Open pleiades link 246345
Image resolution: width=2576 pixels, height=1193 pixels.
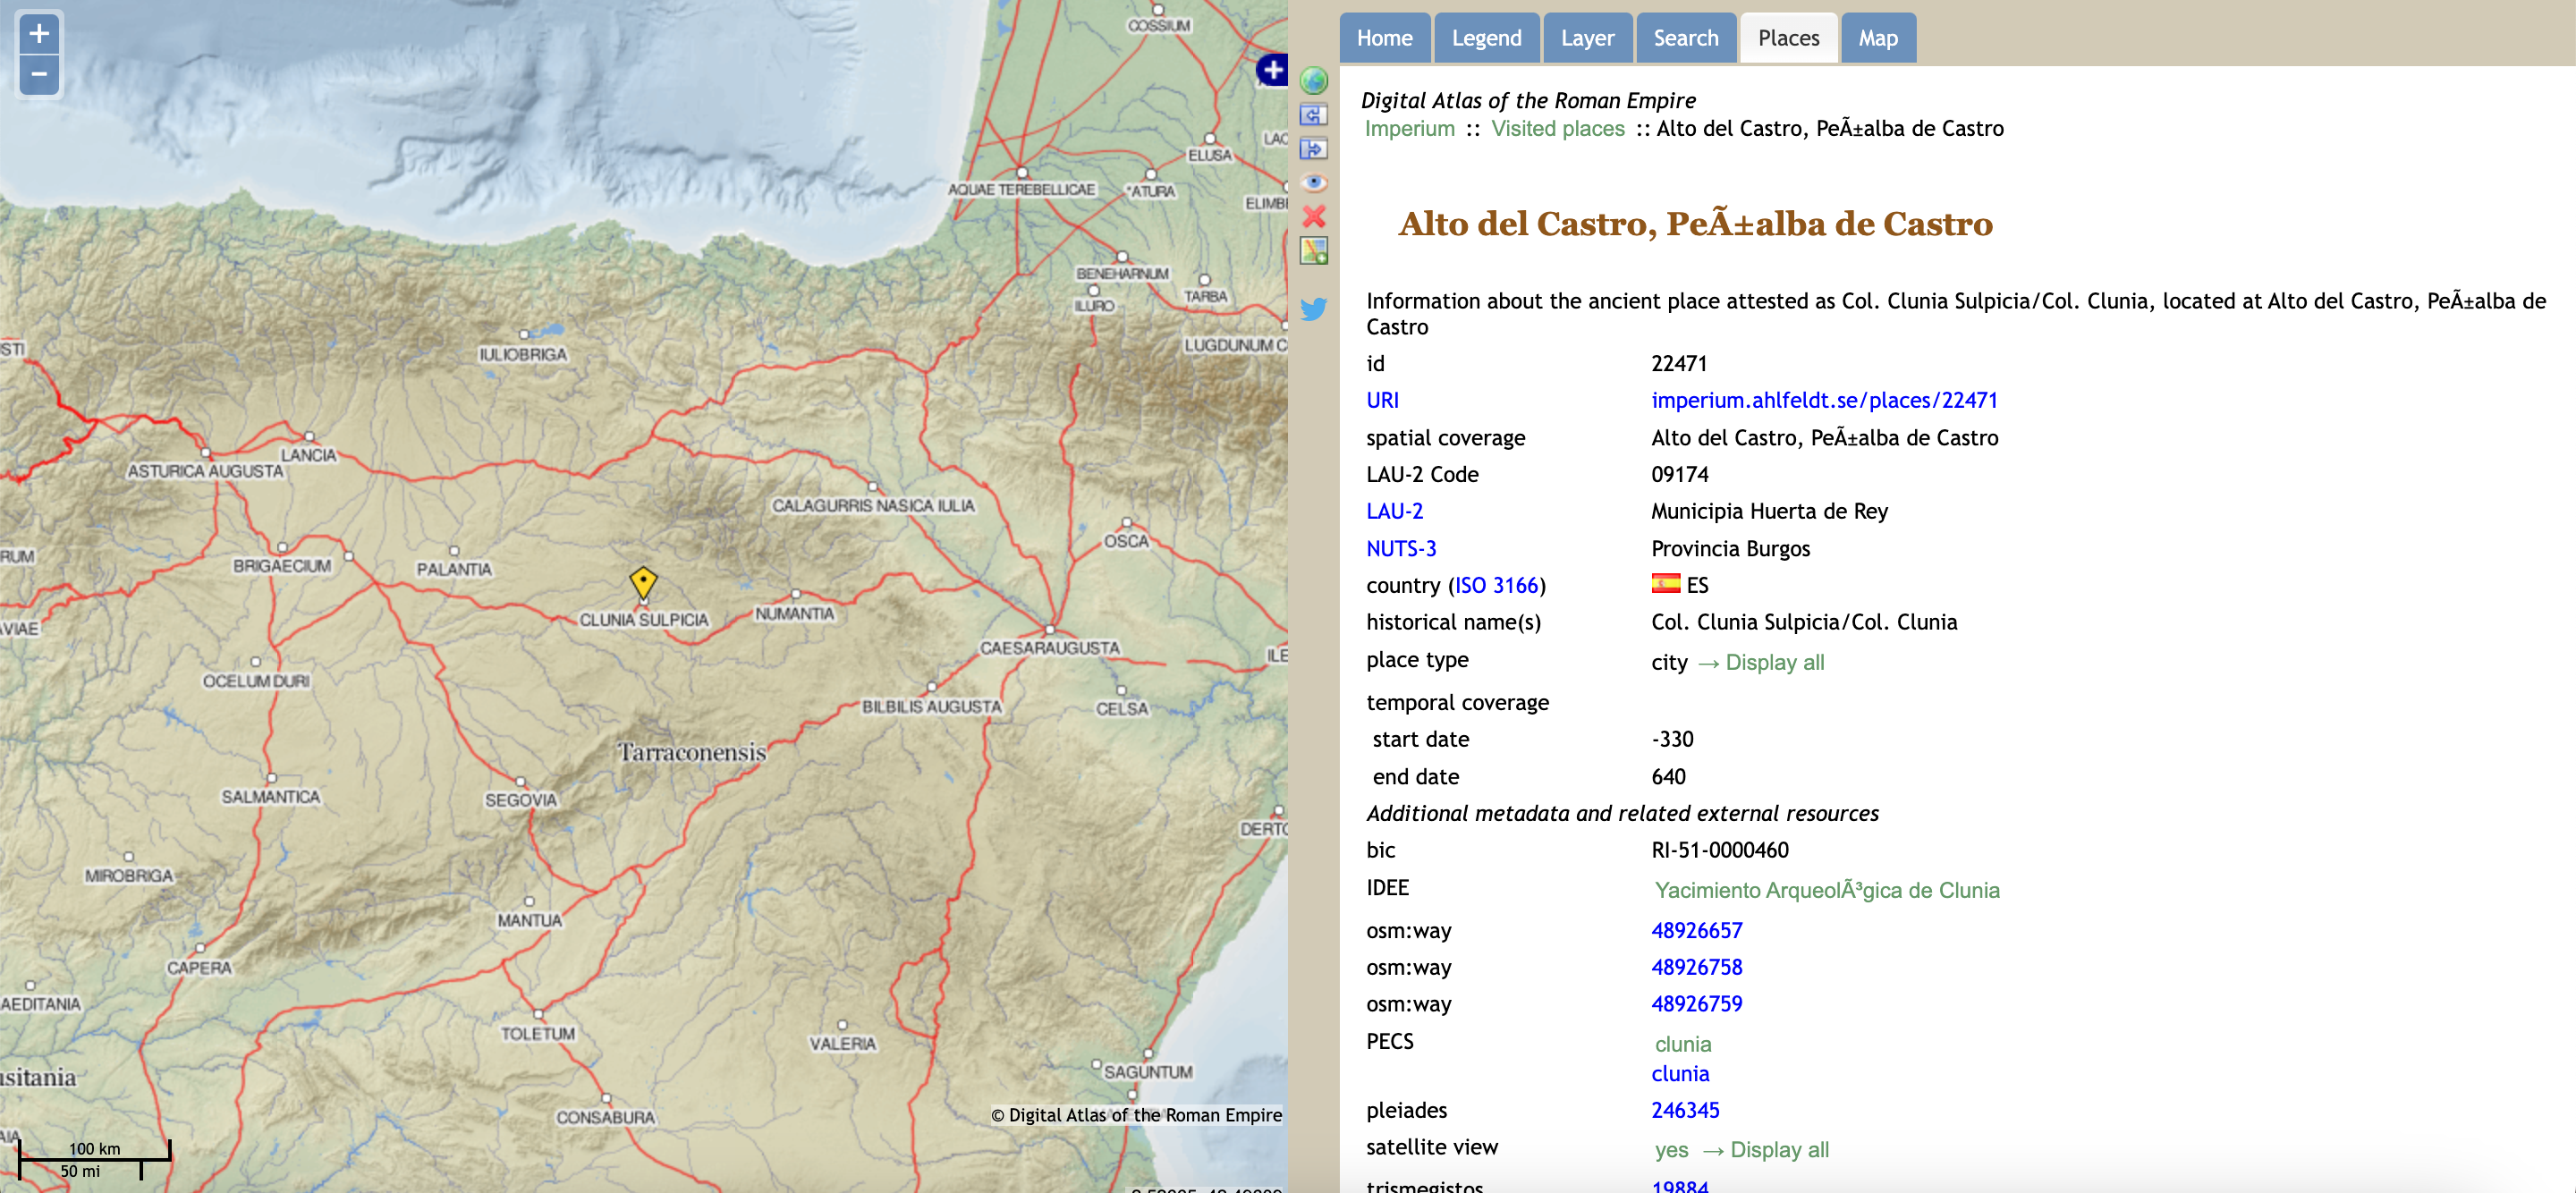[1685, 1110]
